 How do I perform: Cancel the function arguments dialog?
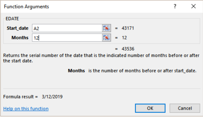[185, 108]
